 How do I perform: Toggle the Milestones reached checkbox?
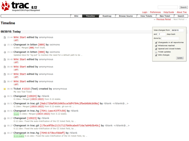[x=156, y=46]
